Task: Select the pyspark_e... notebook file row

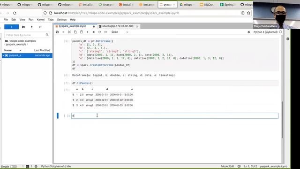Action: (x=27, y=55)
